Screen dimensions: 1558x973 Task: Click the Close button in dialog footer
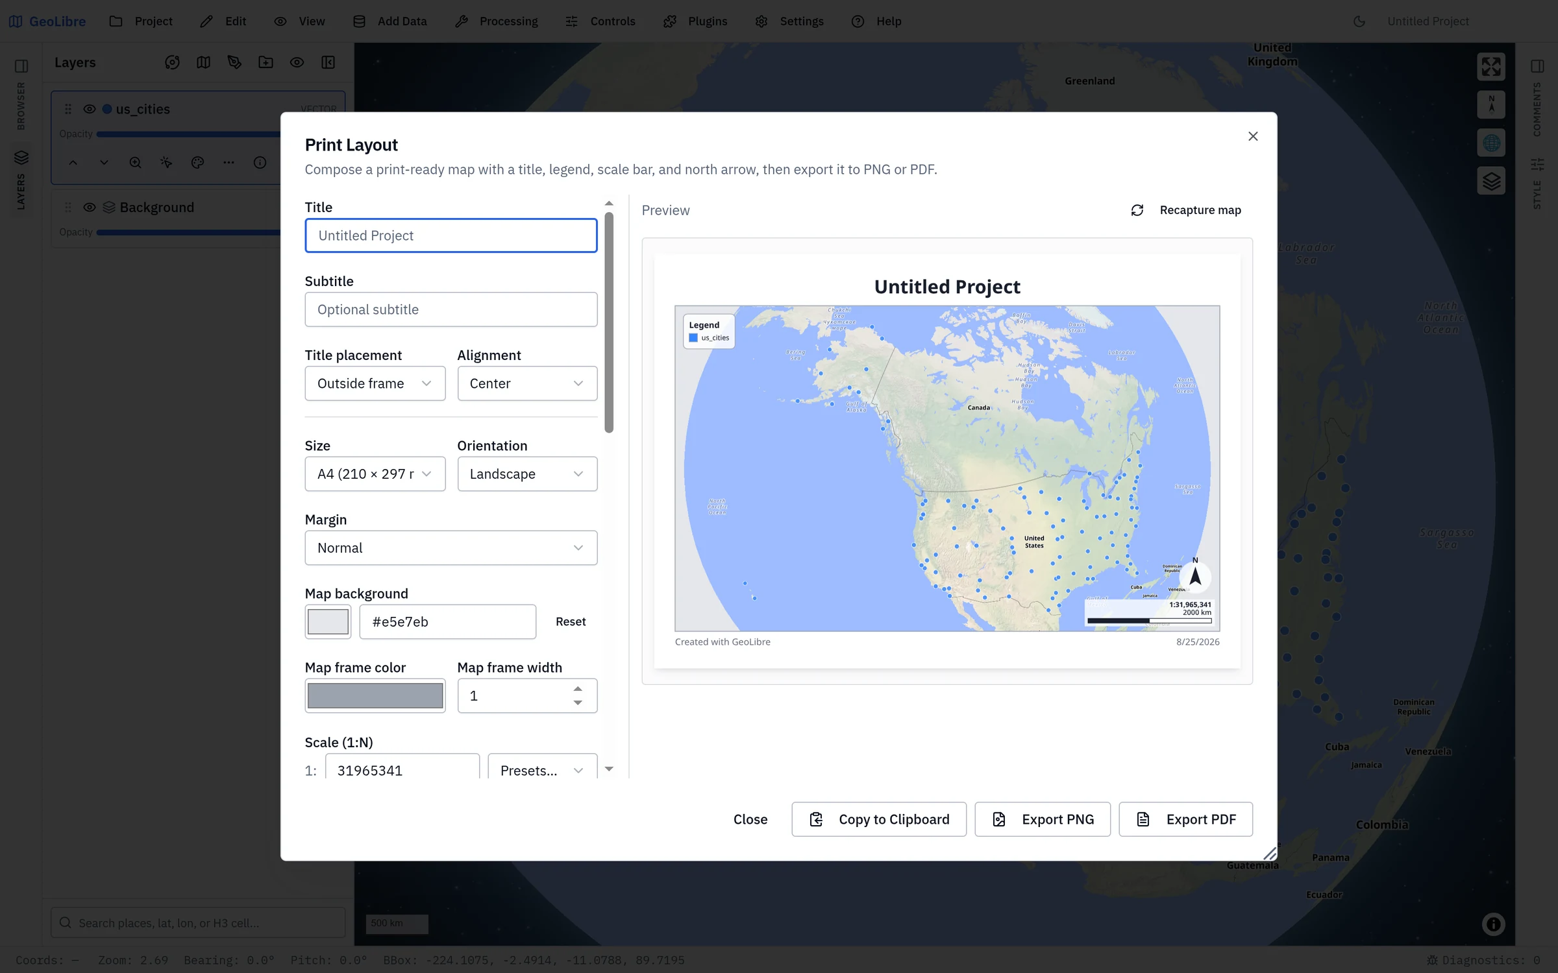coord(750,819)
